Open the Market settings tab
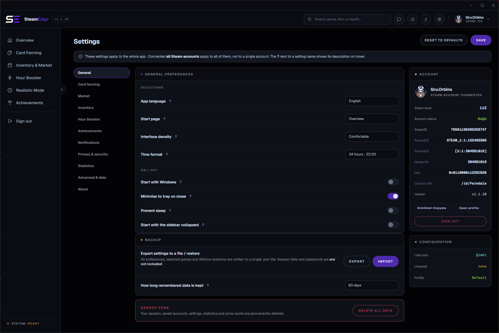 coord(102,96)
